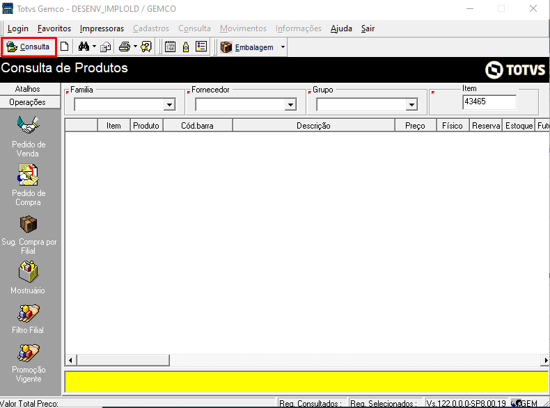Screen dimensions: 550x408
Task: Click the colored list legend icon
Action: tap(201, 47)
